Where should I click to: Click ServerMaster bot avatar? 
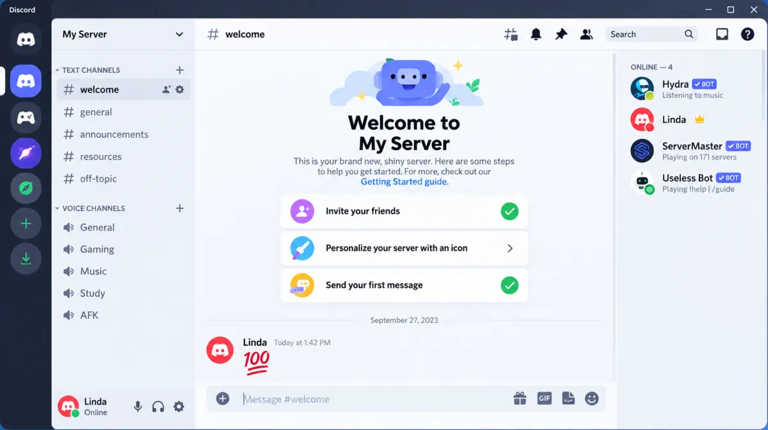coord(642,151)
